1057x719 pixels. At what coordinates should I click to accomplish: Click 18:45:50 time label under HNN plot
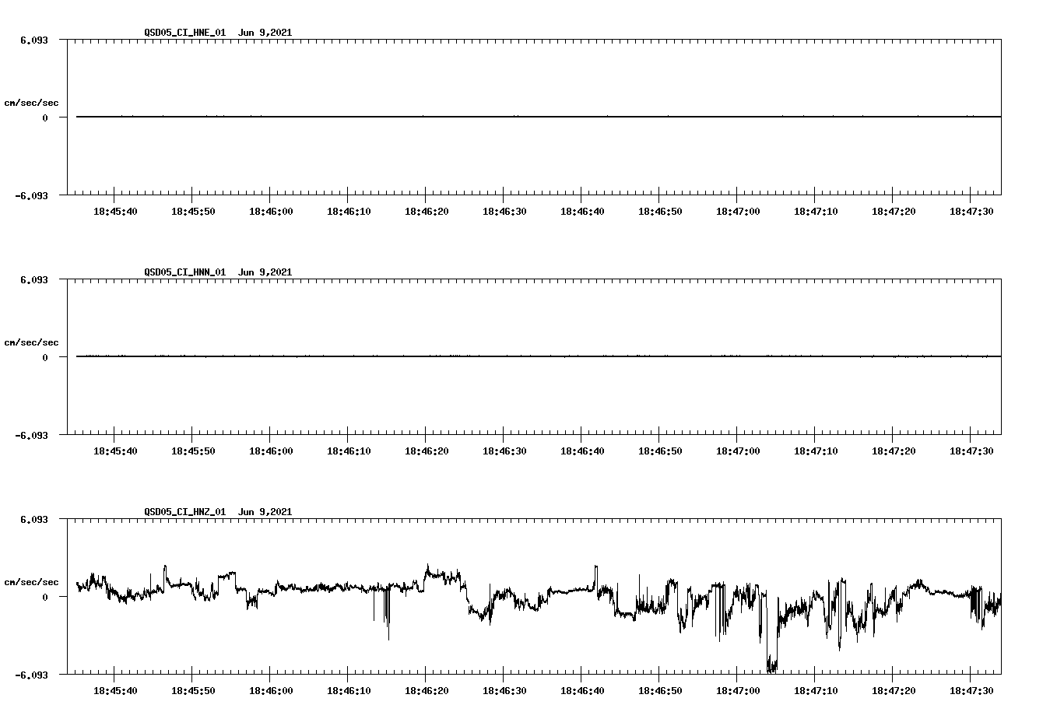tap(193, 451)
